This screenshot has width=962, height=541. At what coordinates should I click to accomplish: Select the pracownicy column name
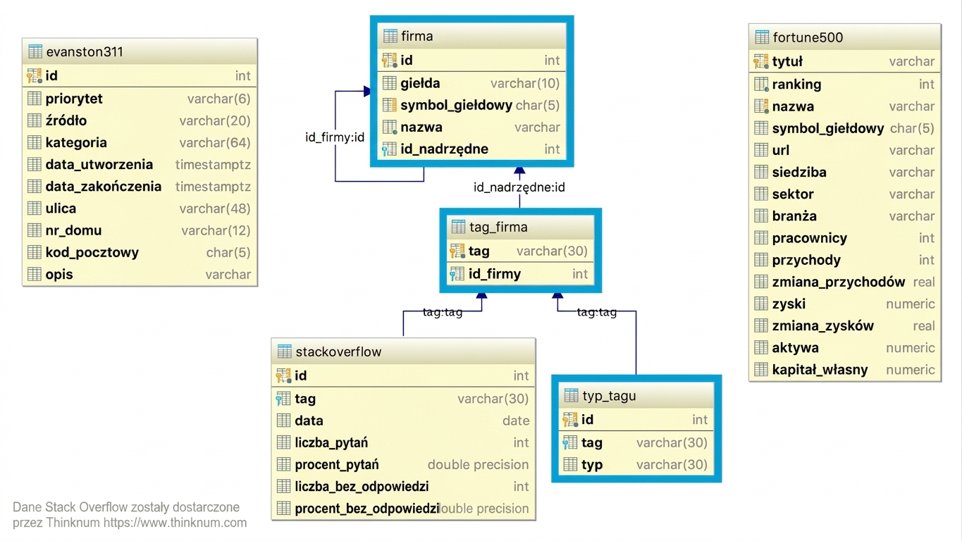(810, 238)
